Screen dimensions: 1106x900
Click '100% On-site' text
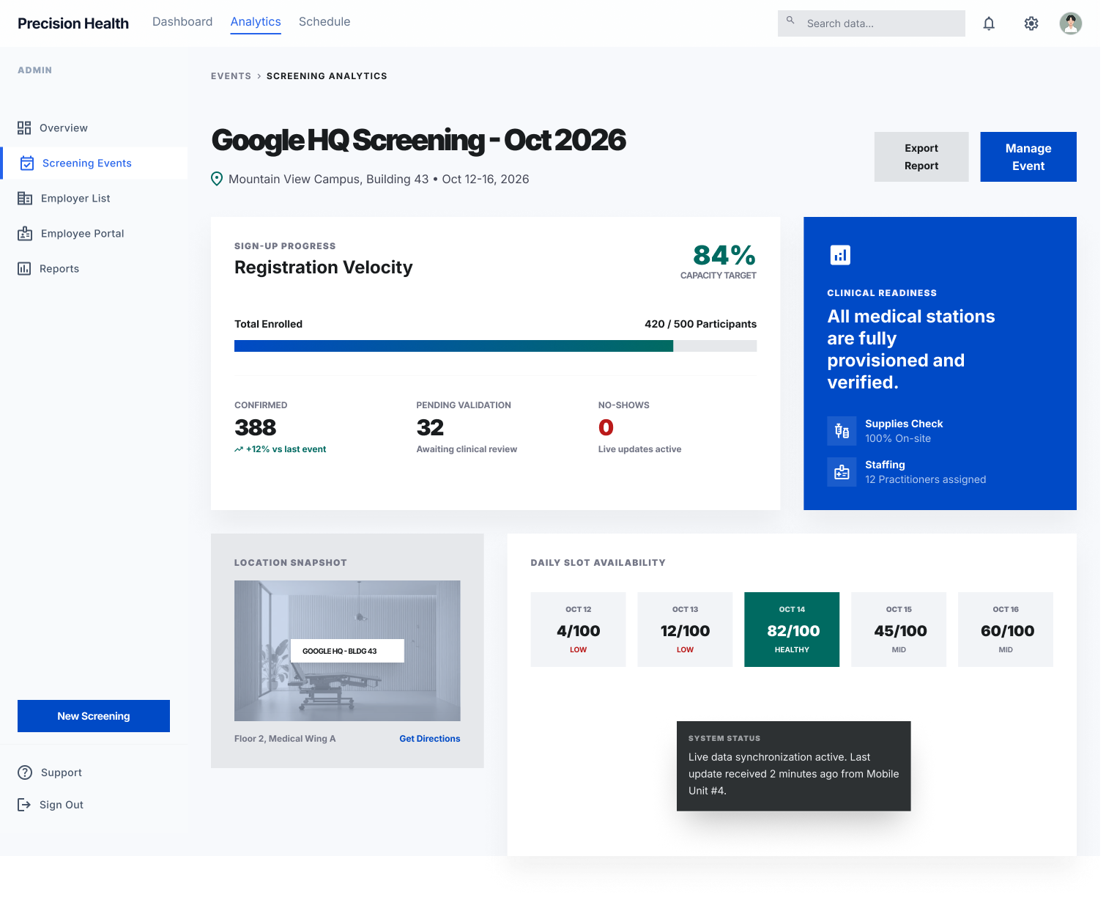coord(898,438)
